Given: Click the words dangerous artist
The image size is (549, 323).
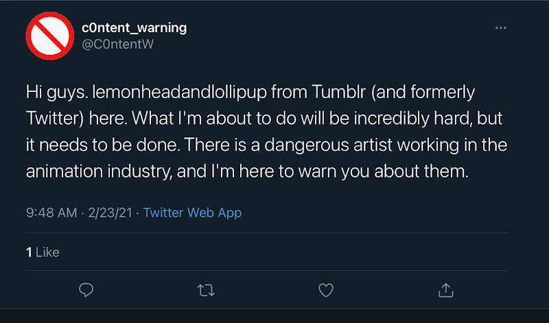Looking at the screenshot, I should [x=329, y=145].
